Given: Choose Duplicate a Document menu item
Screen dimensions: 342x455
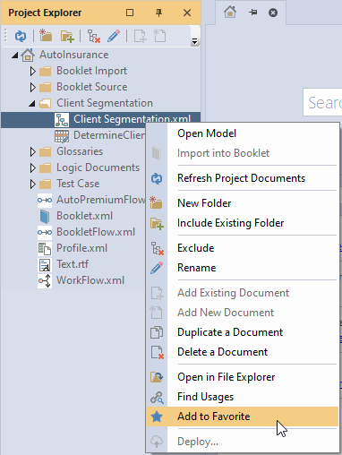Looking at the screenshot, I should [x=230, y=332].
